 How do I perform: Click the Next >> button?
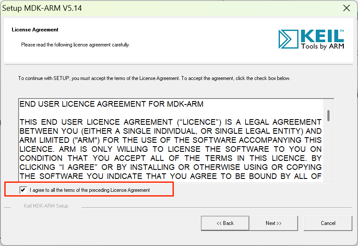[273, 223]
